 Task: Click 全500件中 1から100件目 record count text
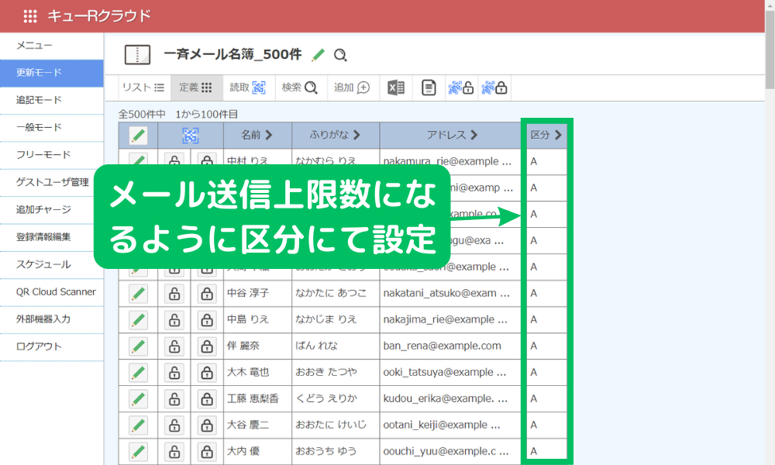pyautogui.click(x=178, y=114)
